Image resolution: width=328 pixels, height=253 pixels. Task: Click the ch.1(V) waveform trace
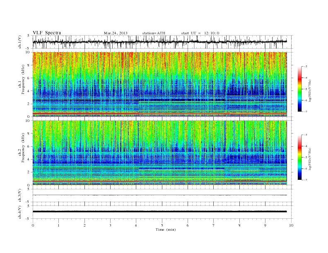tap(159, 42)
